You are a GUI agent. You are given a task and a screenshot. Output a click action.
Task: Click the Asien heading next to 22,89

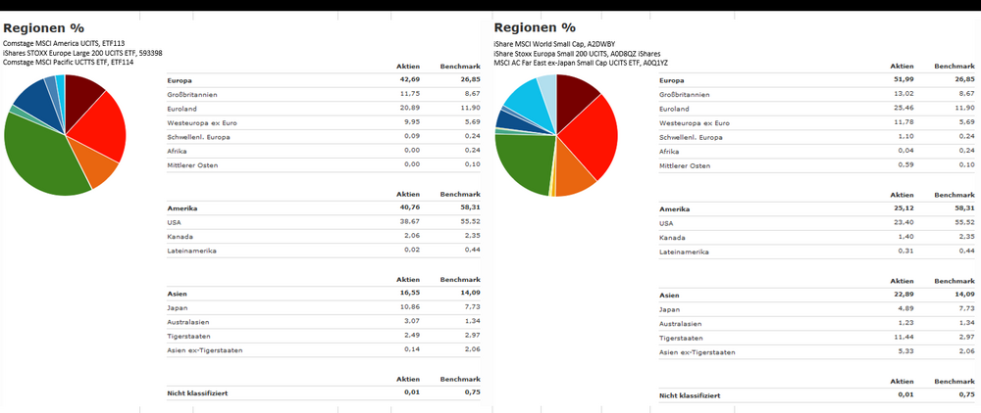tap(669, 296)
